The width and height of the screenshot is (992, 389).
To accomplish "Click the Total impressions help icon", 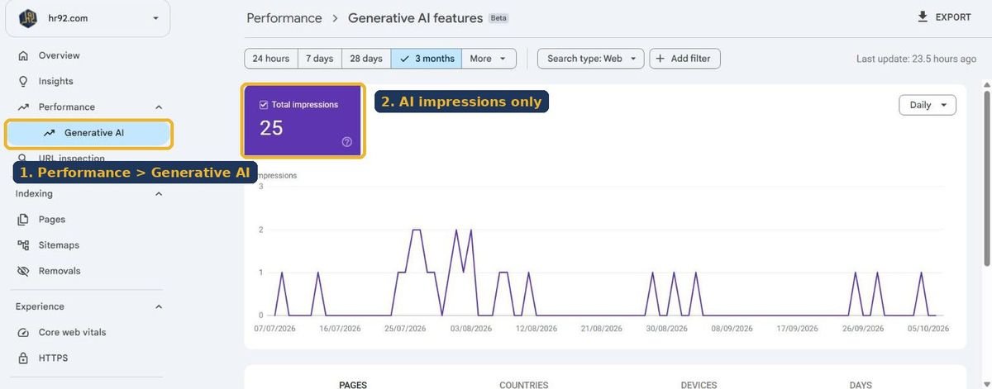I will point(347,142).
